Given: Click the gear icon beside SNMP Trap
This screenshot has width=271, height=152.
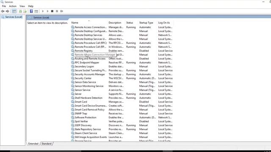Looking at the screenshot, I should [x=73, y=114].
